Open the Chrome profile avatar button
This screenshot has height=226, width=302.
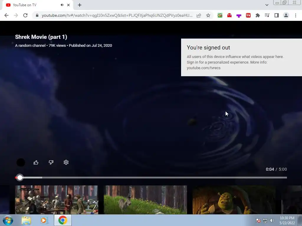[286, 15]
